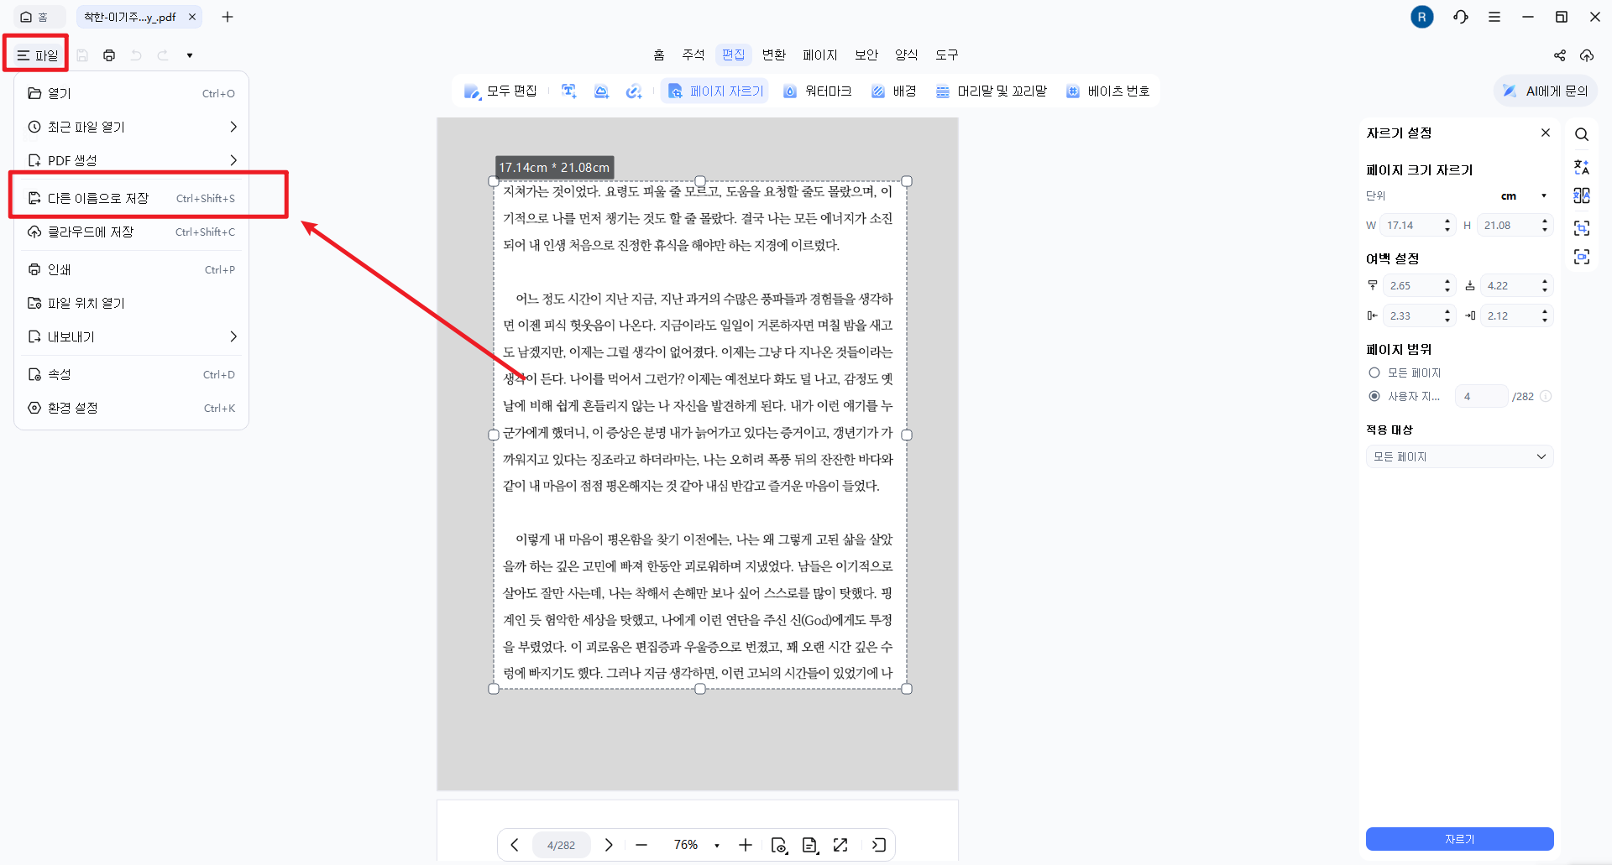Open the 베이츠 번호 tool
Screen dimensions: 1612x865
pos(1108,91)
